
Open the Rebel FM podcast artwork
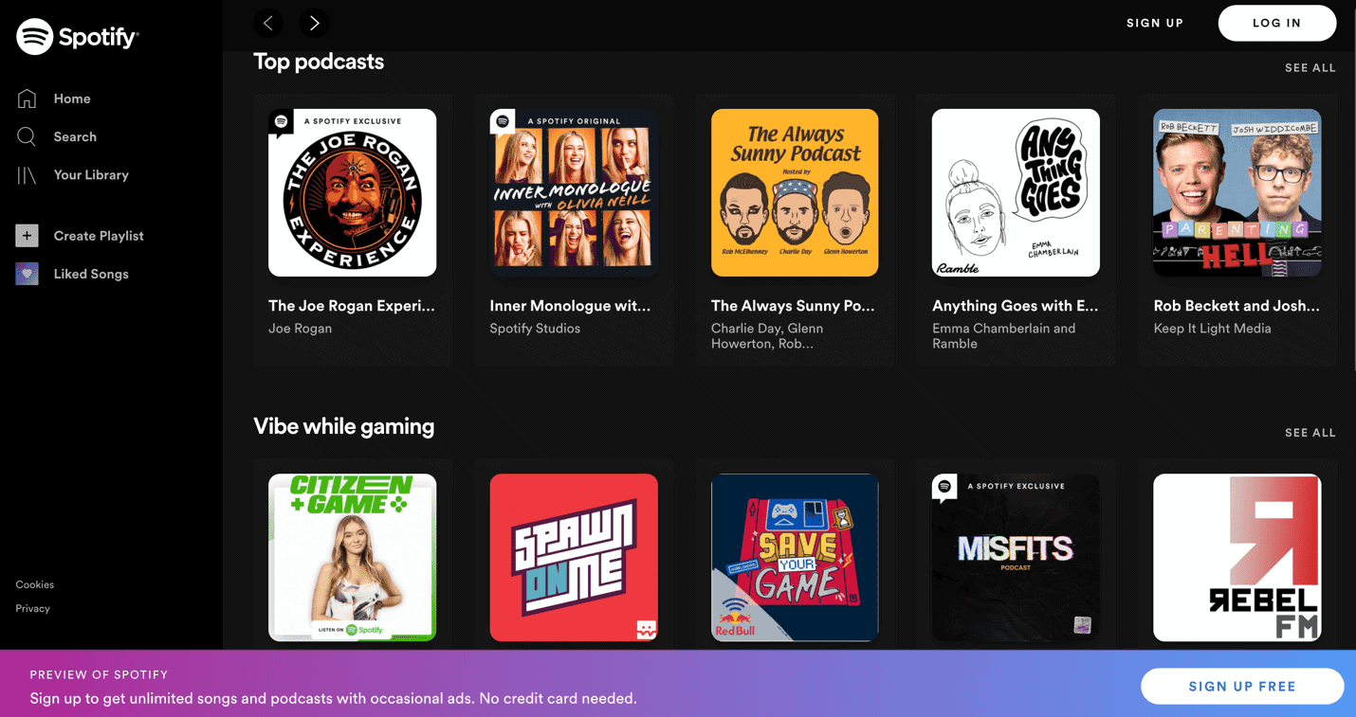[x=1237, y=558]
